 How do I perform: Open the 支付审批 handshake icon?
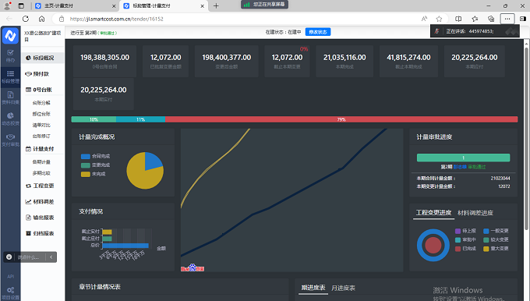[x=10, y=140]
